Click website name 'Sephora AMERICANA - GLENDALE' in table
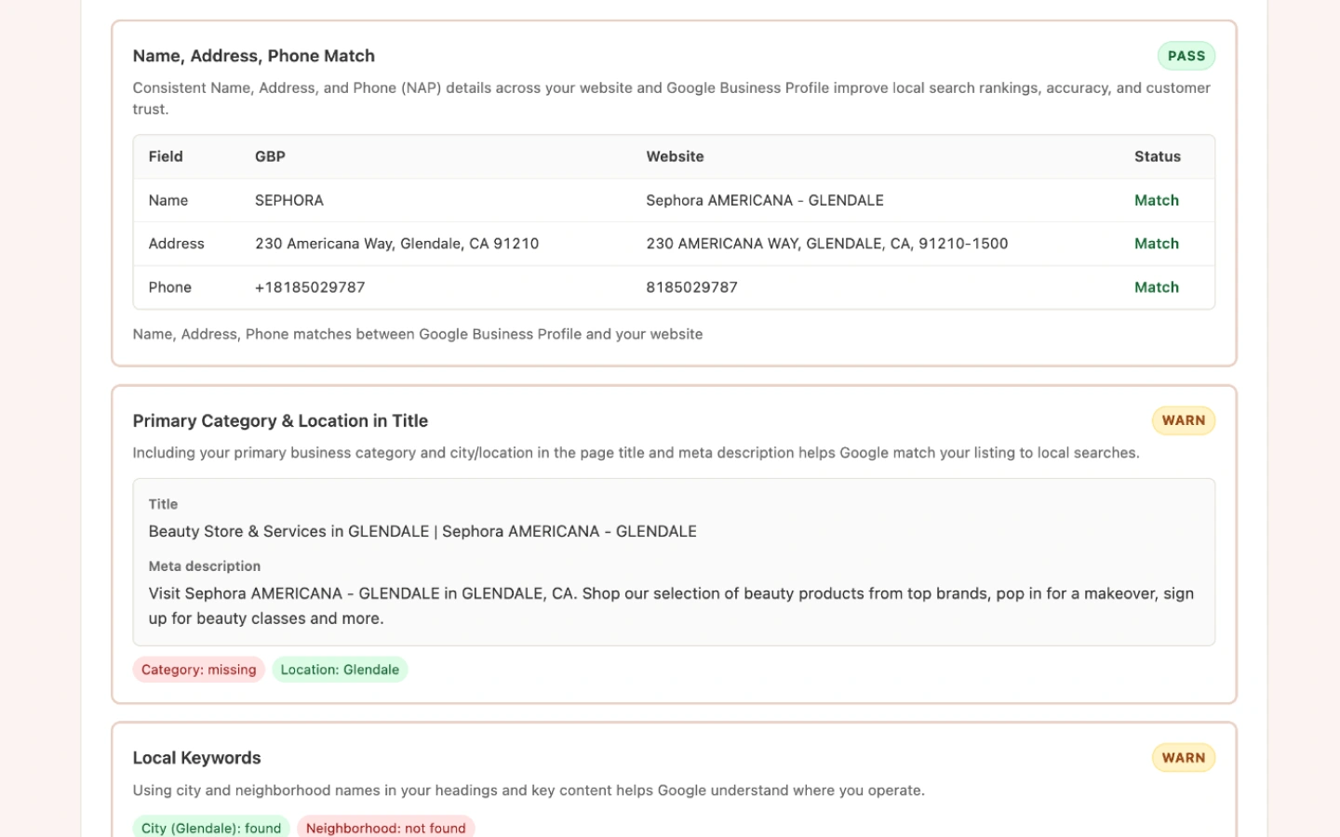The image size is (1340, 837). point(765,200)
